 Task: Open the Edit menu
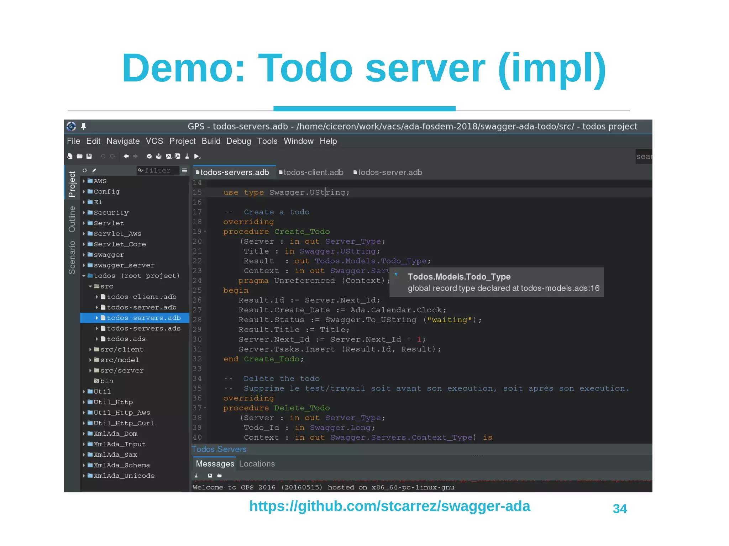point(93,141)
